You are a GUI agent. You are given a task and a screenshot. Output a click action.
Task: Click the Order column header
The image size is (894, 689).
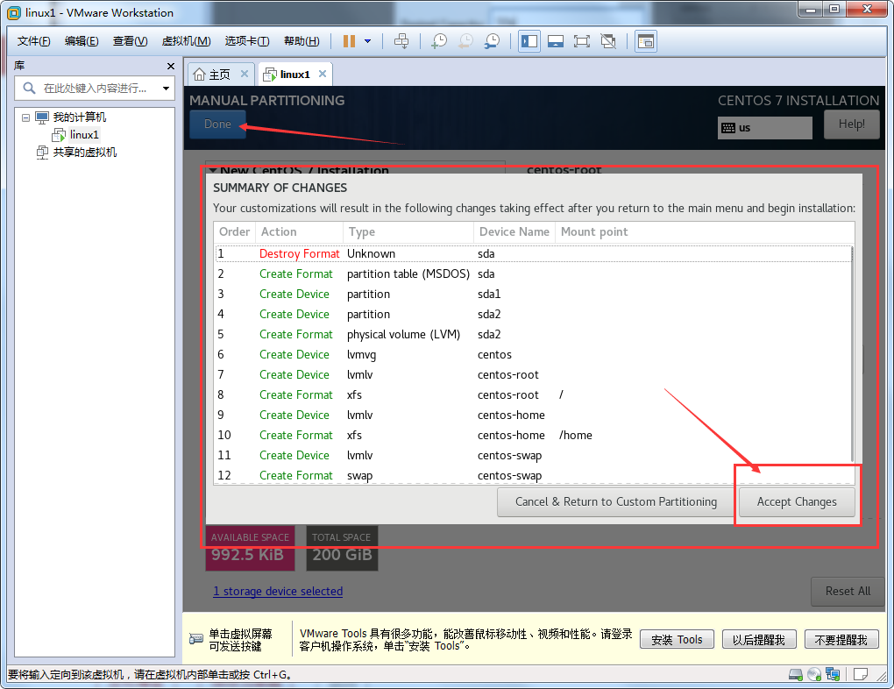(234, 232)
